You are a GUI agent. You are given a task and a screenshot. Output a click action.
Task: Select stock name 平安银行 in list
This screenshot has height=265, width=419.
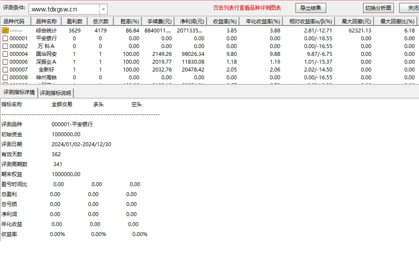tap(46, 38)
